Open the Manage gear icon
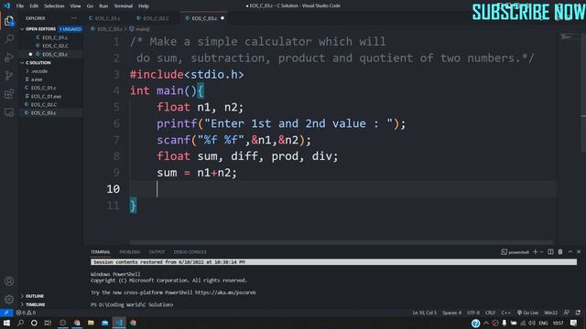The image size is (586, 329). [9, 299]
